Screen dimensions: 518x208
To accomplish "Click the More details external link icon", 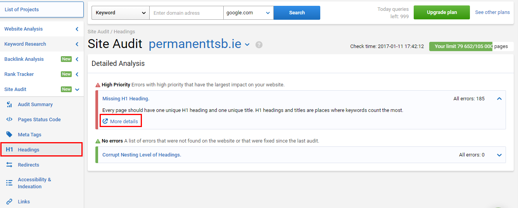I will click(x=105, y=121).
